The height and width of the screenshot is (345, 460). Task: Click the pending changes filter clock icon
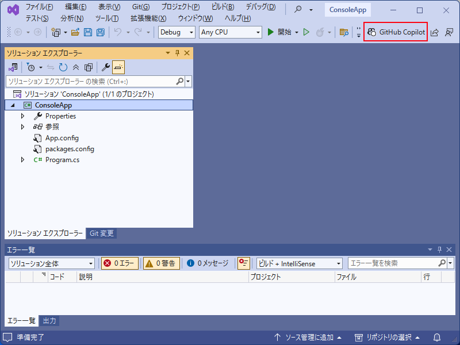[x=30, y=67]
